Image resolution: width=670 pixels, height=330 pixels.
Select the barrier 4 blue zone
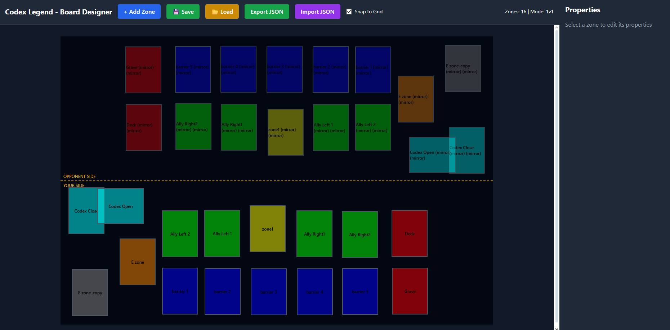[x=315, y=292]
